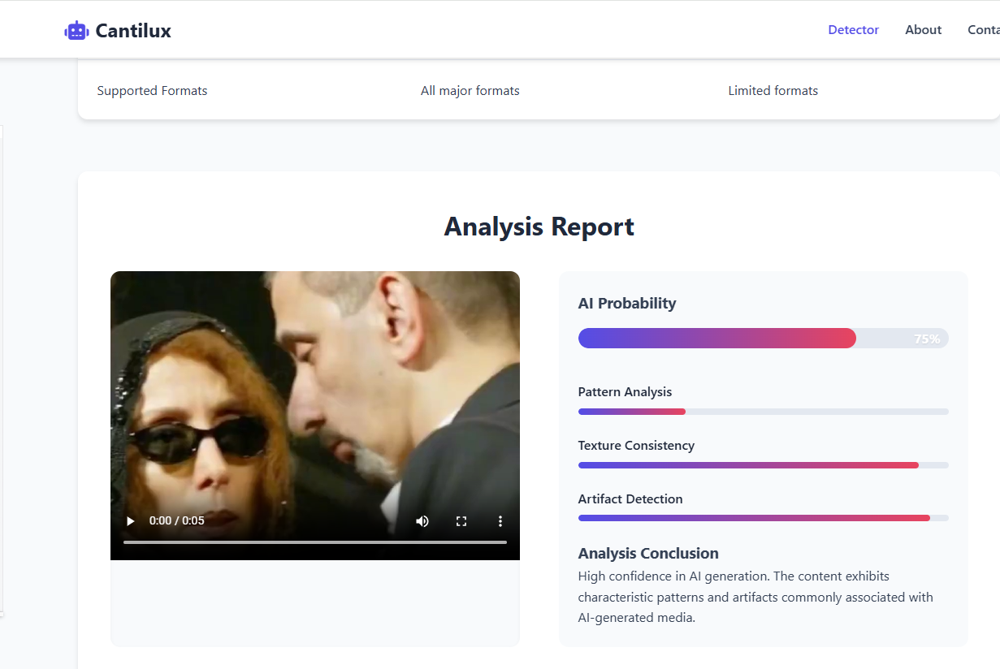Click the Analysis Report heading
This screenshot has height=669, width=1000.
(x=539, y=227)
